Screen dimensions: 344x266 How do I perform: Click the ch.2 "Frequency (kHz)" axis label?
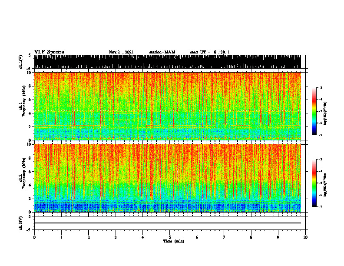[x=24, y=173]
